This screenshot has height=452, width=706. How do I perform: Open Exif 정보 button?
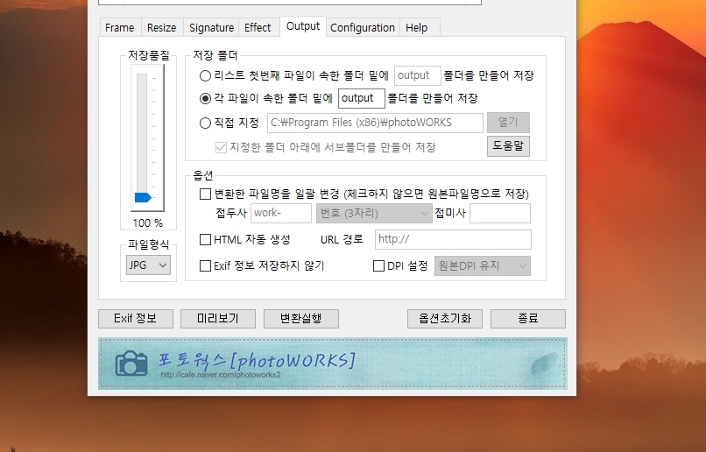tap(136, 318)
